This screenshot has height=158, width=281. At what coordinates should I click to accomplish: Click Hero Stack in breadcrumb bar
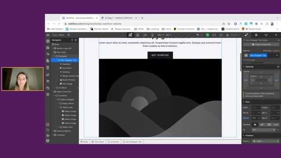(x=98, y=142)
